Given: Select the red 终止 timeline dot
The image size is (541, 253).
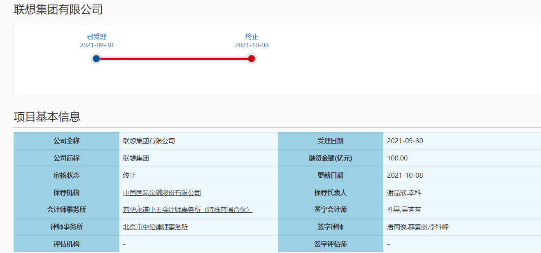Looking at the screenshot, I should point(252,58).
